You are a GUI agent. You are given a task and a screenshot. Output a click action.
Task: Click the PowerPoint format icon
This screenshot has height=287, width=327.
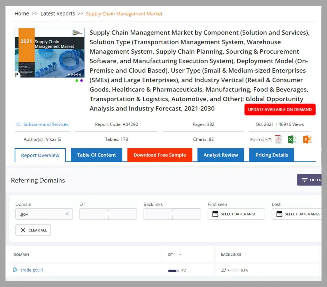[307, 139]
